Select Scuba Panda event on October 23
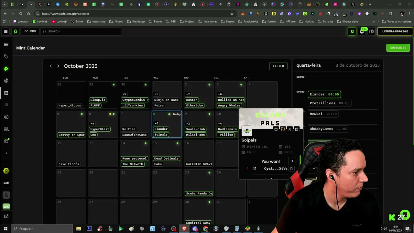 (x=199, y=194)
